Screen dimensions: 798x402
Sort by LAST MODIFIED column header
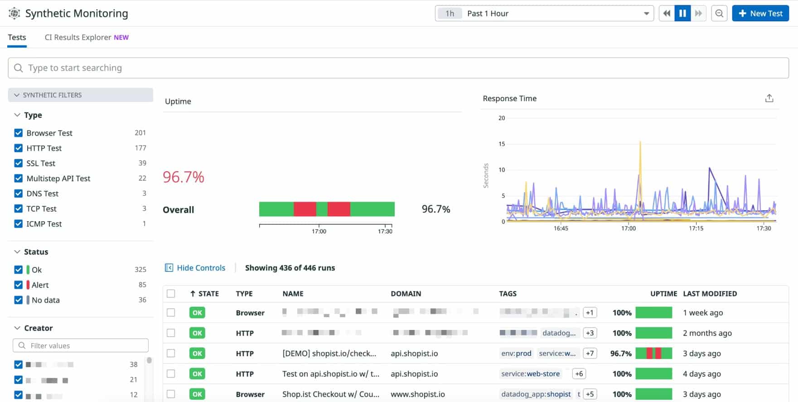[710, 294]
